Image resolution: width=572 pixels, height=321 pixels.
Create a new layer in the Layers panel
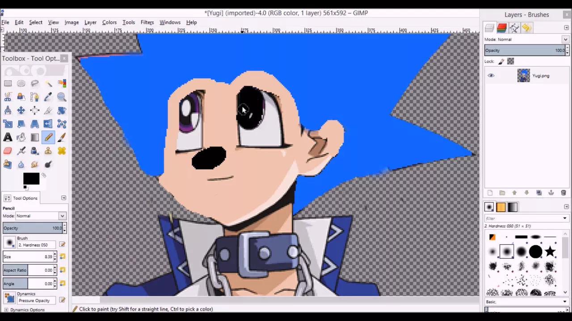490,193
